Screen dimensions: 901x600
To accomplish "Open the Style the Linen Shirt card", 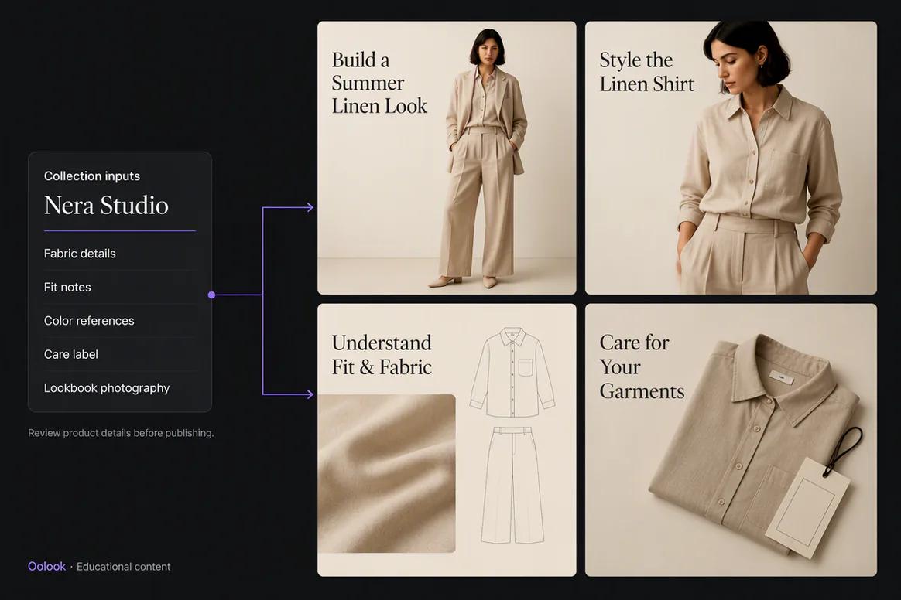I will (x=731, y=158).
